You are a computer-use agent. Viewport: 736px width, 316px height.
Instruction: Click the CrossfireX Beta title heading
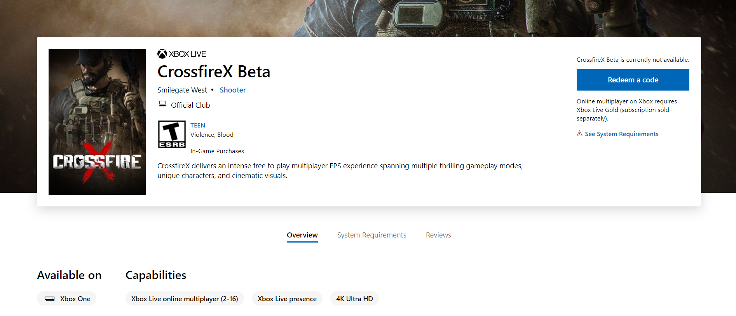click(x=214, y=72)
